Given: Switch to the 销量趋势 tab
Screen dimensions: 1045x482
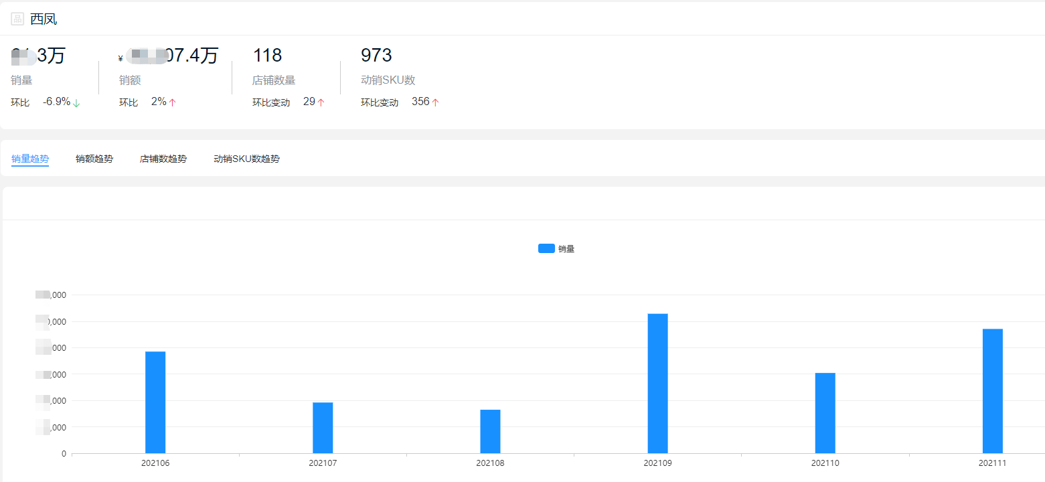Looking at the screenshot, I should 30,159.
